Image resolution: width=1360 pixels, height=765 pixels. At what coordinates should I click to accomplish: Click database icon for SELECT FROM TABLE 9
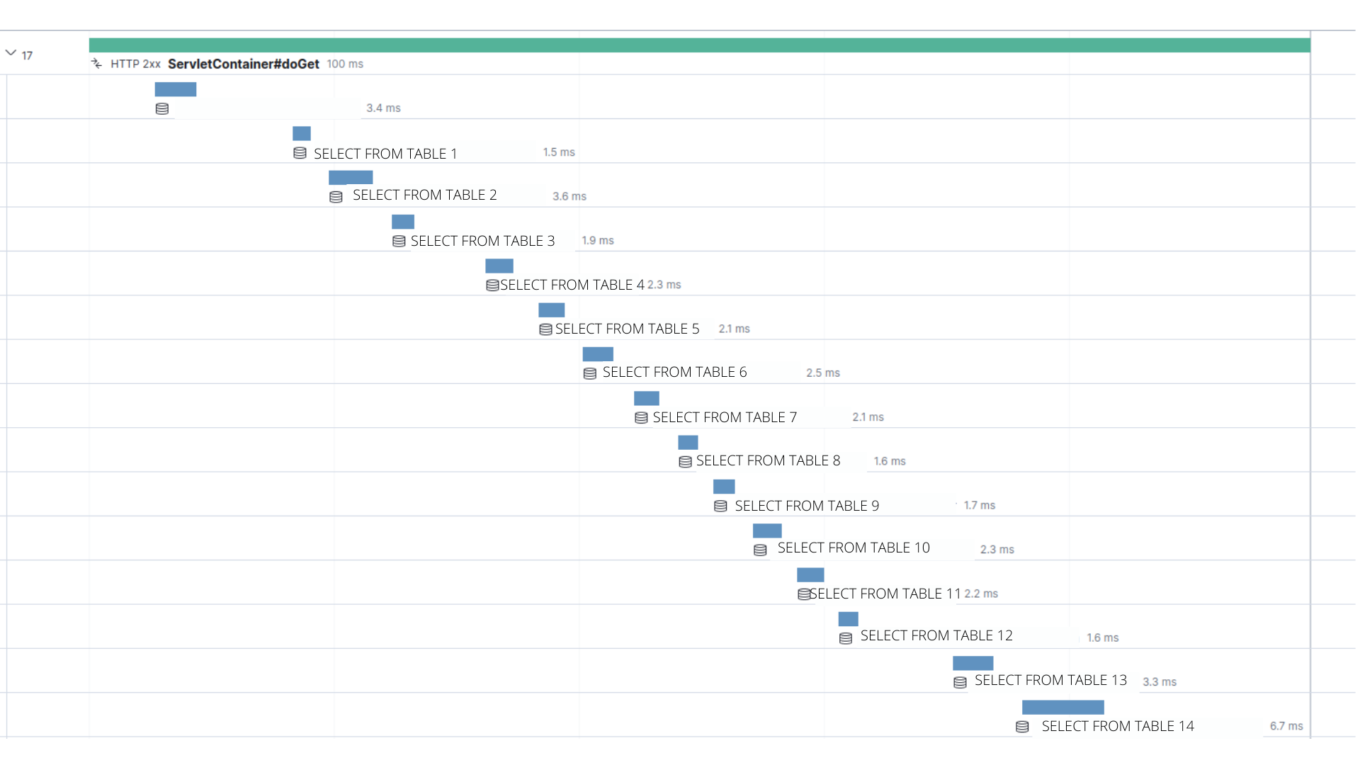pos(720,506)
